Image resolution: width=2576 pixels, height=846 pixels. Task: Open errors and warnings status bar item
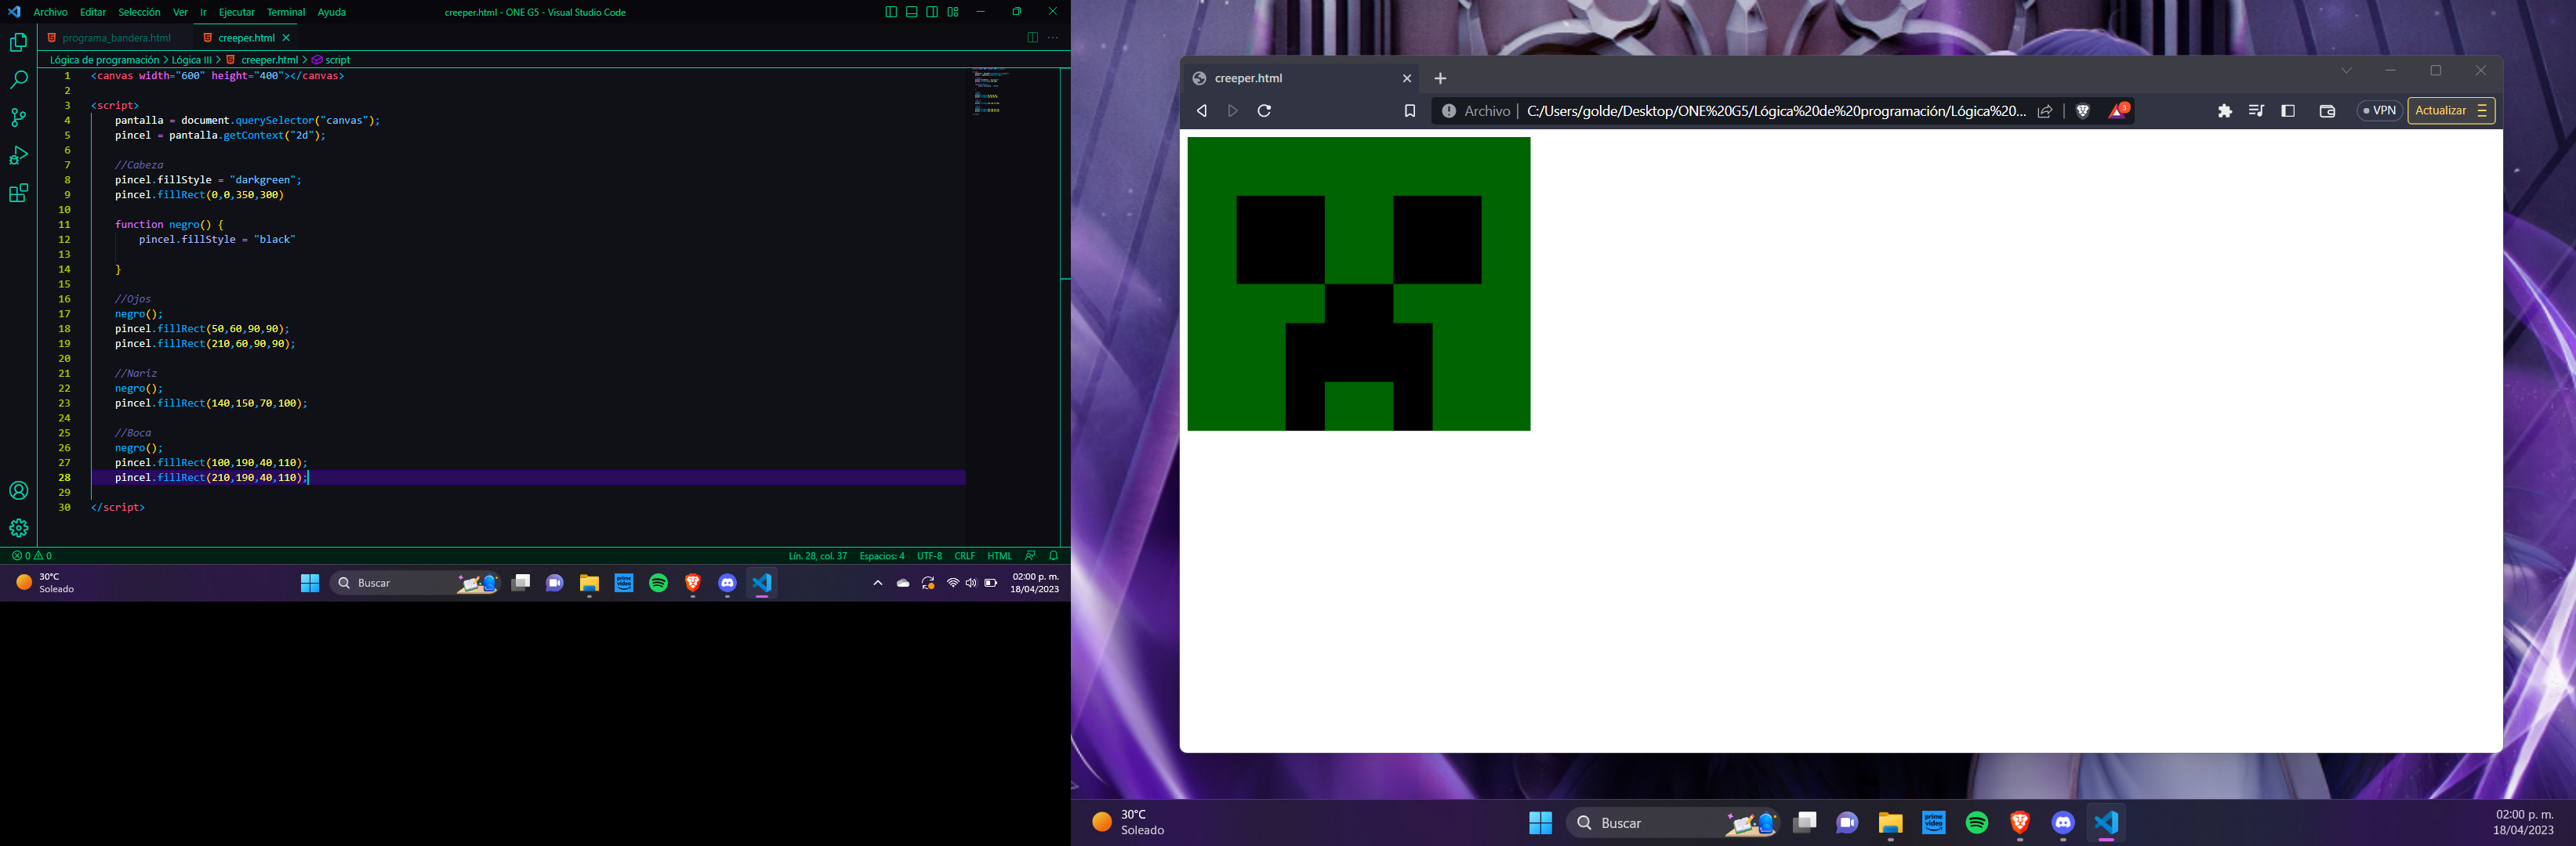[32, 555]
